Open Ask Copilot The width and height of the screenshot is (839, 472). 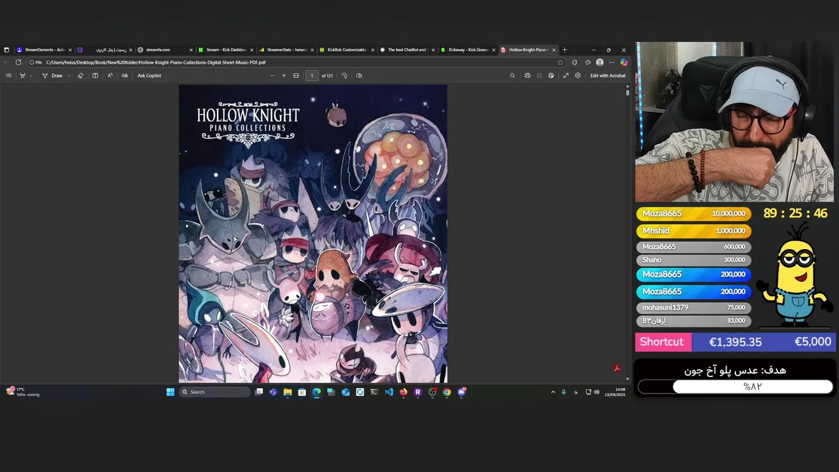[x=149, y=75]
